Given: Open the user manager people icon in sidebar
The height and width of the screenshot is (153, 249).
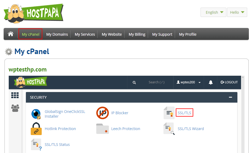Looking at the screenshot, I should [x=15, y=108].
